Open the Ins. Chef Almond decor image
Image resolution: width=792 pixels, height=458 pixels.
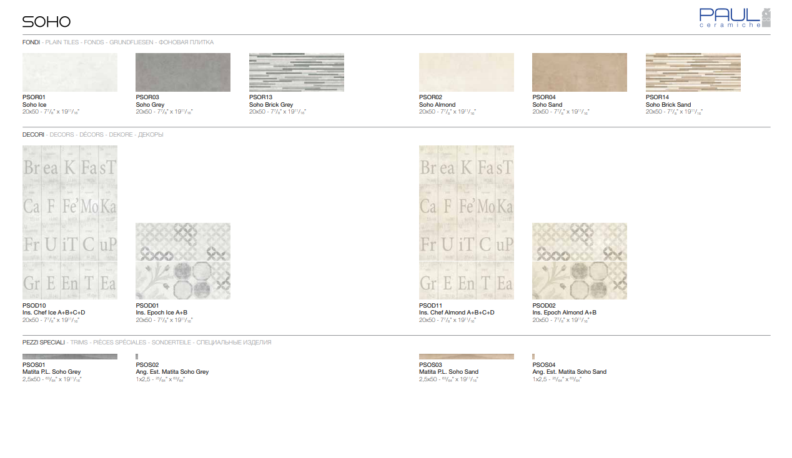click(x=467, y=222)
